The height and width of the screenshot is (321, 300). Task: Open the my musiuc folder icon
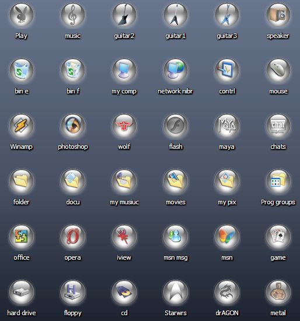124,181
